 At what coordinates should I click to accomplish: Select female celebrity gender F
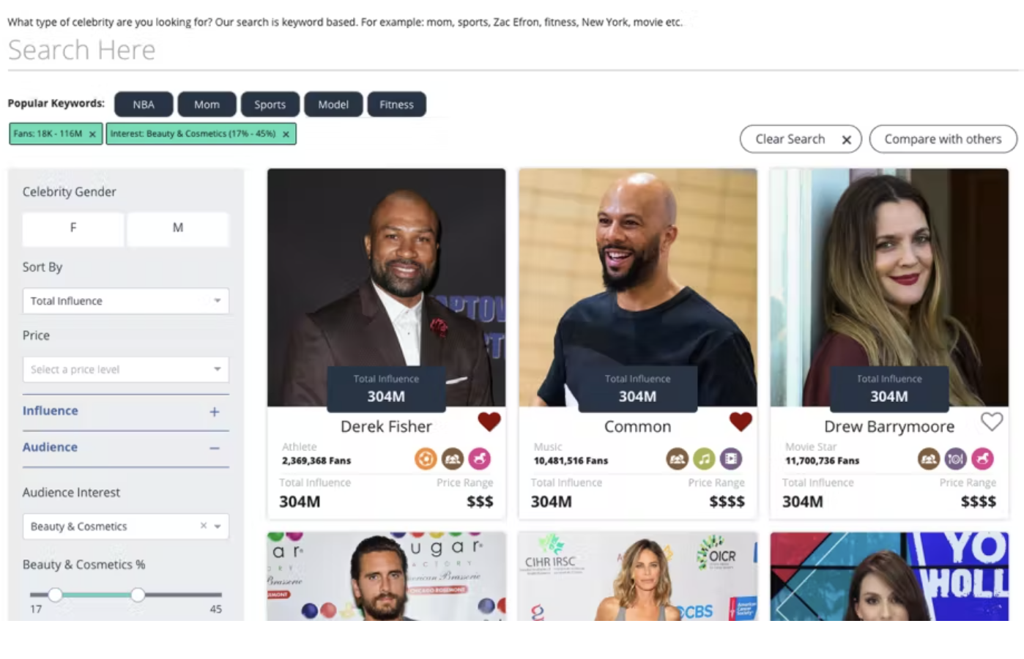click(73, 228)
